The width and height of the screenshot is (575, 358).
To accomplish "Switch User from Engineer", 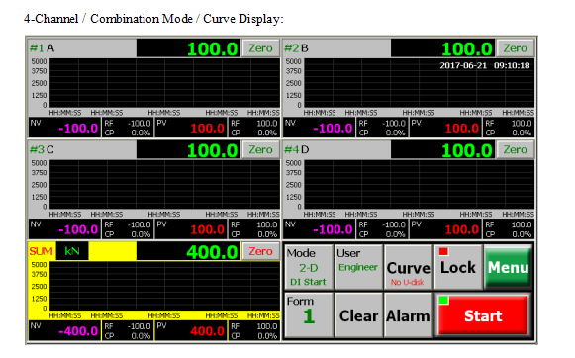I will tap(358, 267).
